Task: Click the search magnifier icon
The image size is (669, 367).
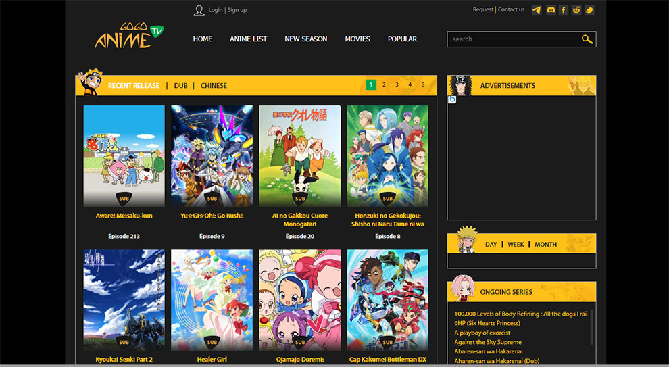Action: click(587, 39)
